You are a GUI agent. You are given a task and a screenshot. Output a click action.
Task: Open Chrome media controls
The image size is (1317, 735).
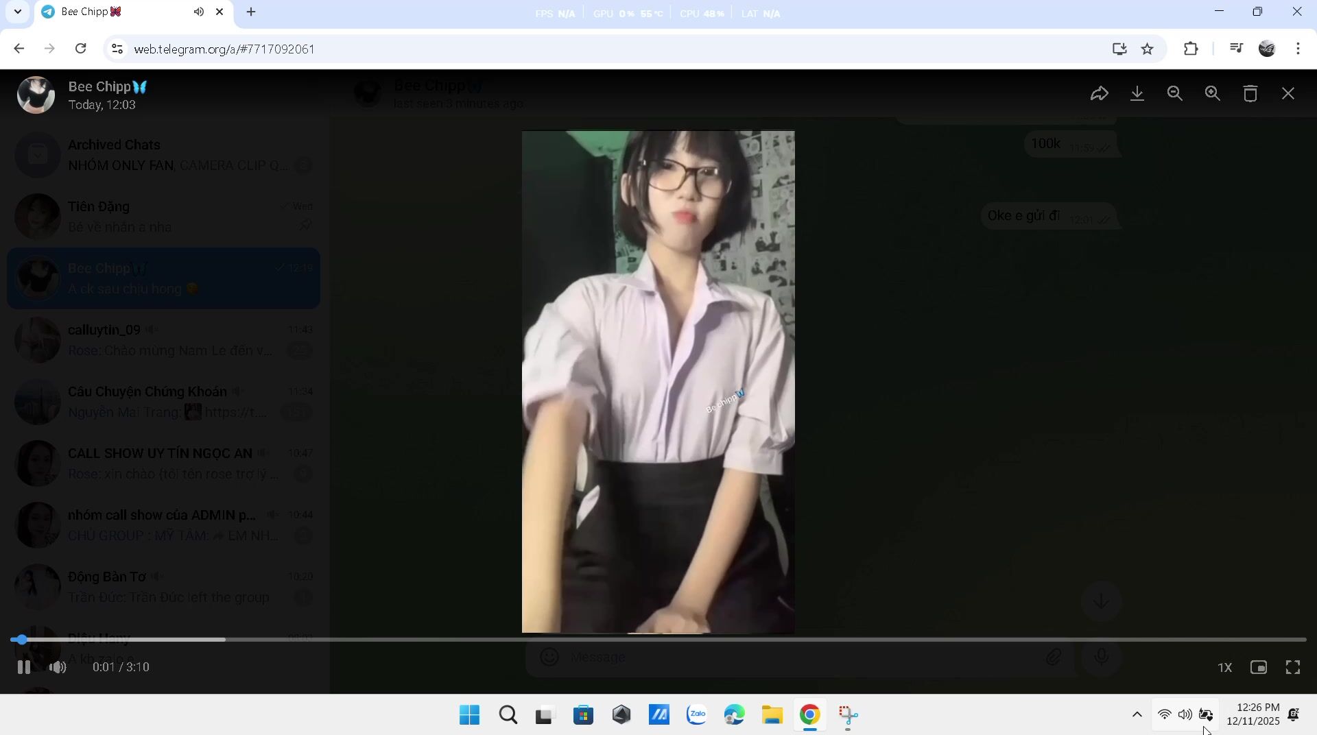[x=1236, y=49]
